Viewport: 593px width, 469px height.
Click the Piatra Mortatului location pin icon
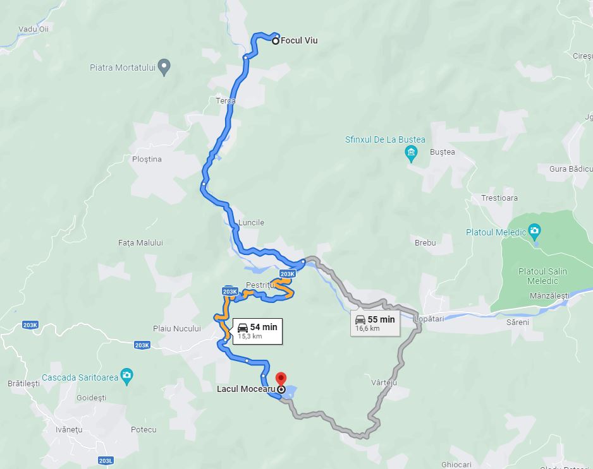coord(164,67)
